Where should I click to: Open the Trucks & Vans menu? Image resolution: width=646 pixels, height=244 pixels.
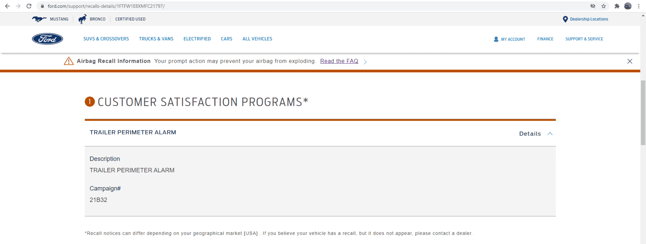[156, 39]
